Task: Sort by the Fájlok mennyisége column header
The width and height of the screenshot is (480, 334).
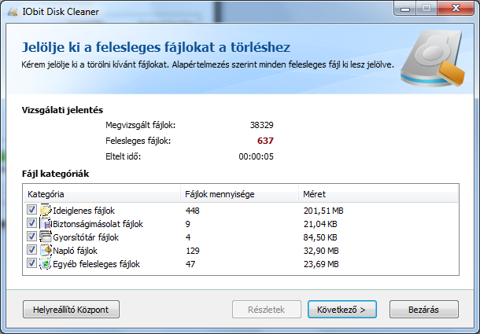Action: (239, 194)
